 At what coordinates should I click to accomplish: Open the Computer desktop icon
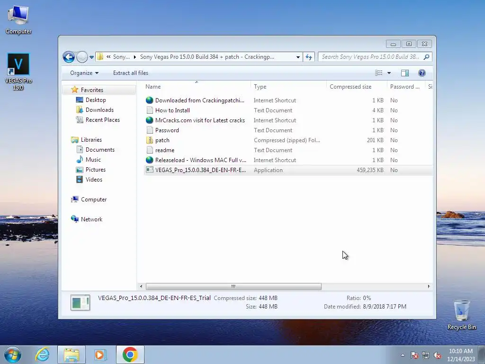(x=18, y=20)
